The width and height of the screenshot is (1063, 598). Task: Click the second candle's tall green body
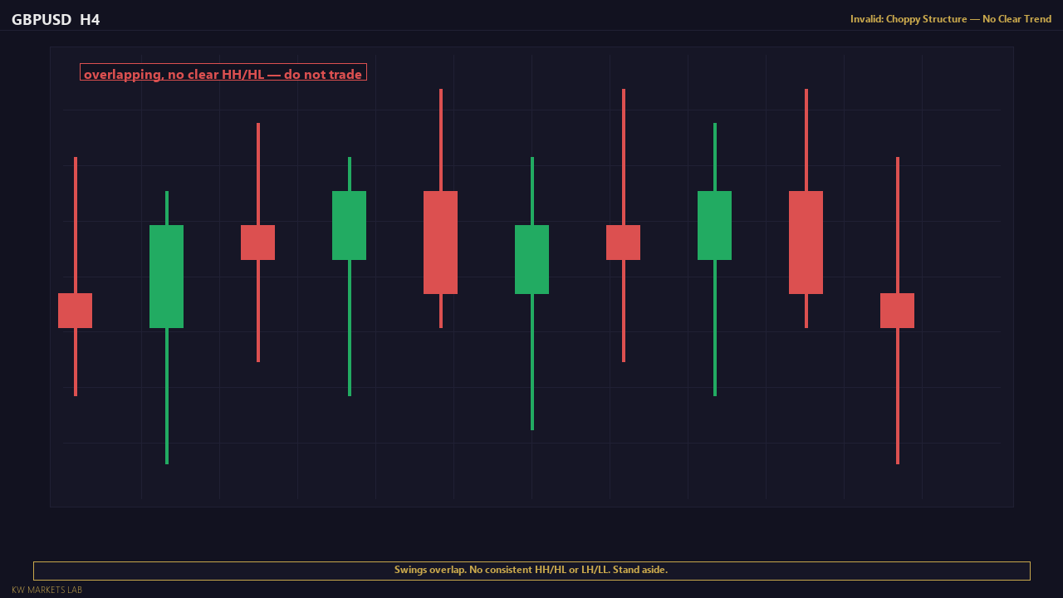(166, 277)
